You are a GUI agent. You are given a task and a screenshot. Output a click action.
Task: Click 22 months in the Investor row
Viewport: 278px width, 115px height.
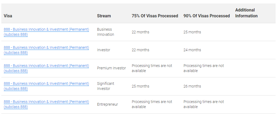coord(140,50)
